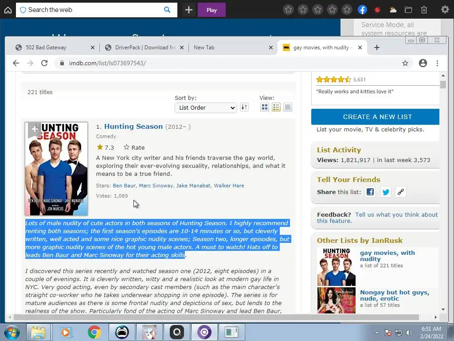Click CREATE A NEW LIST button
The width and height of the screenshot is (454, 341).
point(375,117)
